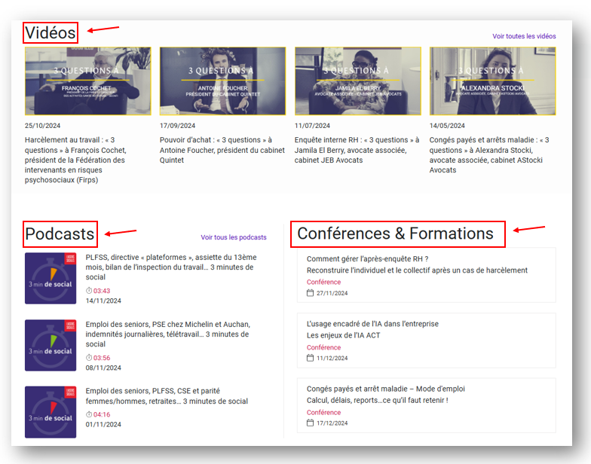Open podcast 'Emploi des seniors, PSE chez Michelin'
The height and width of the screenshot is (464, 591).
(x=167, y=334)
